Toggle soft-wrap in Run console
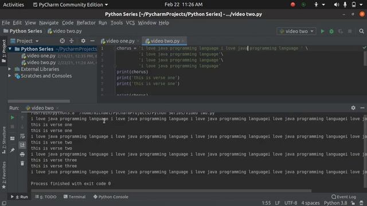Viewport: 367px width, 206px height. [22, 136]
